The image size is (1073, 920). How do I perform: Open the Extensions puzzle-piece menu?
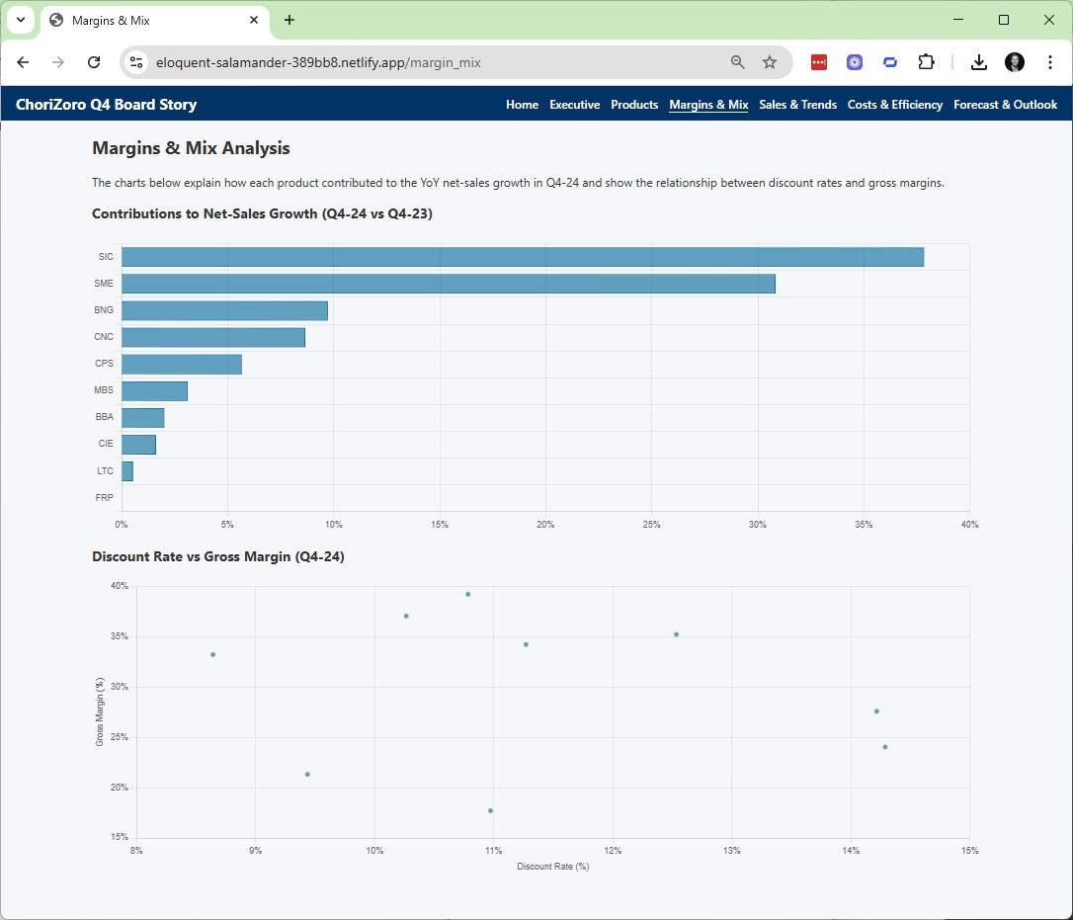click(926, 62)
